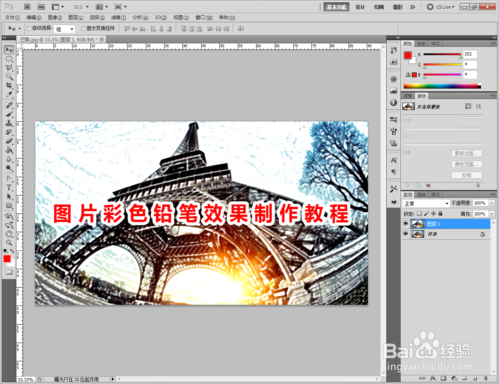Select the 图层 1 layer thumbnail
This screenshot has height=384, width=499.
pos(418,224)
